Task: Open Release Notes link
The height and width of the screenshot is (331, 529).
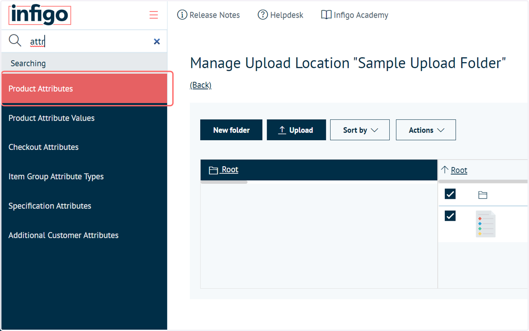Action: [209, 15]
